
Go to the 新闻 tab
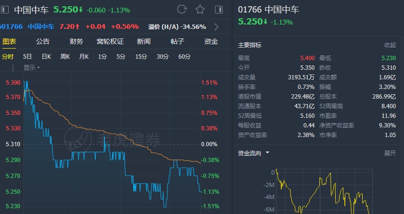(143, 41)
